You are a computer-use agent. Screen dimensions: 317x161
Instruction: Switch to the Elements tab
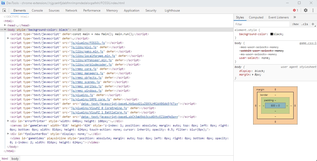(x=20, y=10)
